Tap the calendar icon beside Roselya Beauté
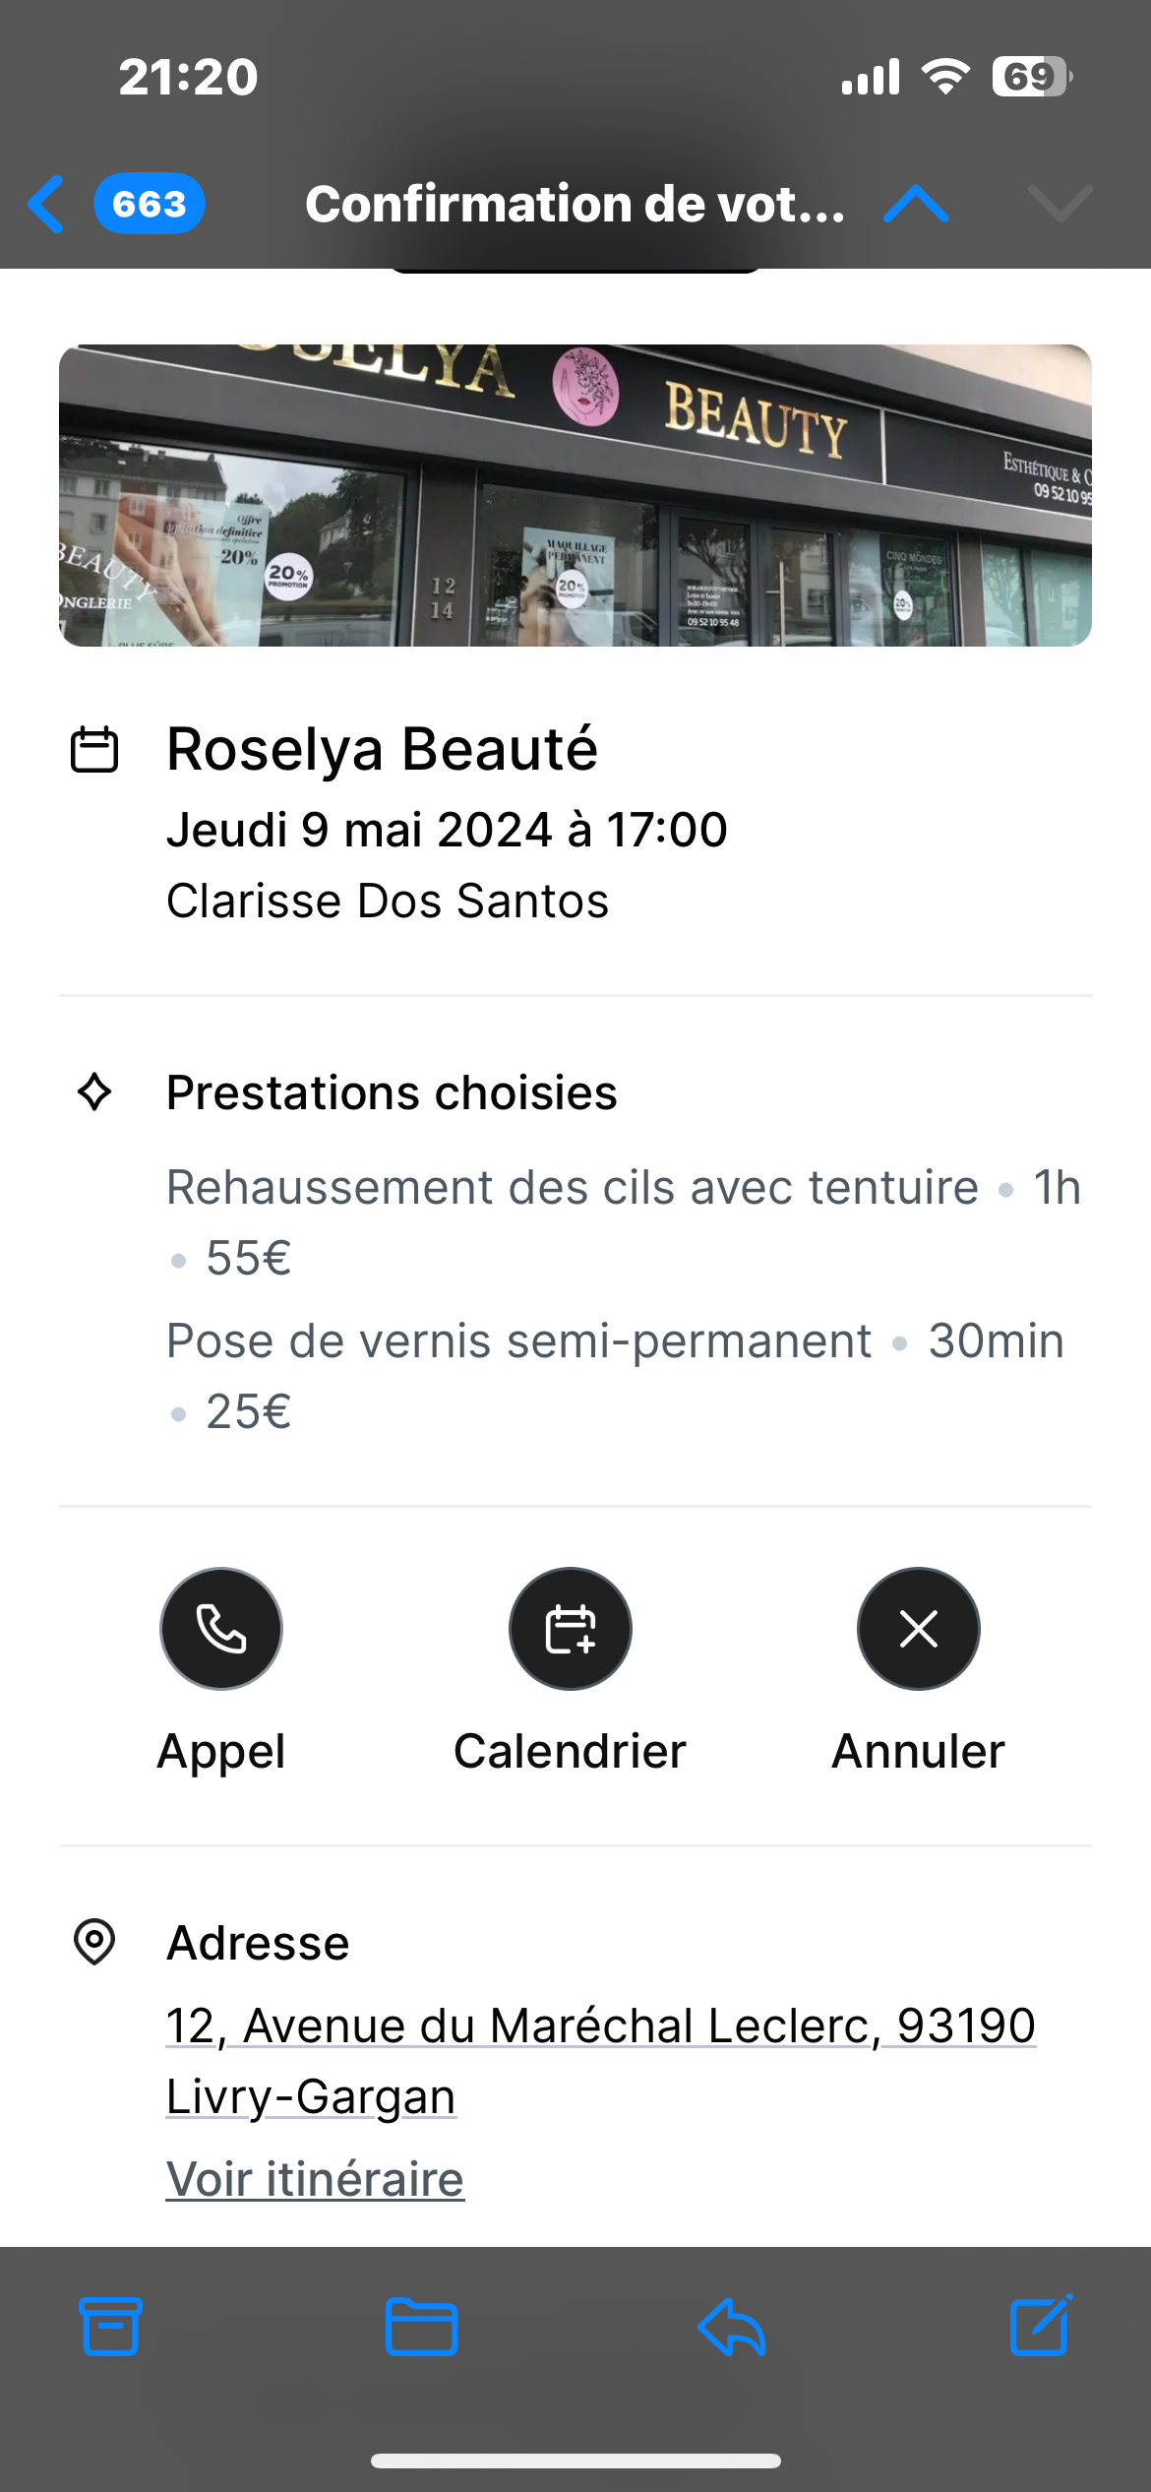Viewport: 1151px width, 2492px height. (94, 750)
